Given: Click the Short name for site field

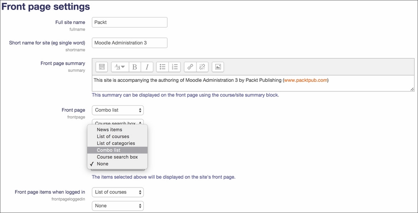Looking at the screenshot, I should pos(130,43).
